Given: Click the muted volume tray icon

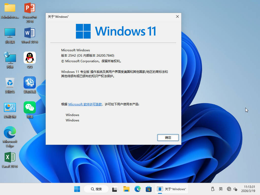Looking at the screenshot, I should pos(235,189).
